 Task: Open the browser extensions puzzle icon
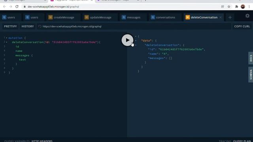pos(236,7)
